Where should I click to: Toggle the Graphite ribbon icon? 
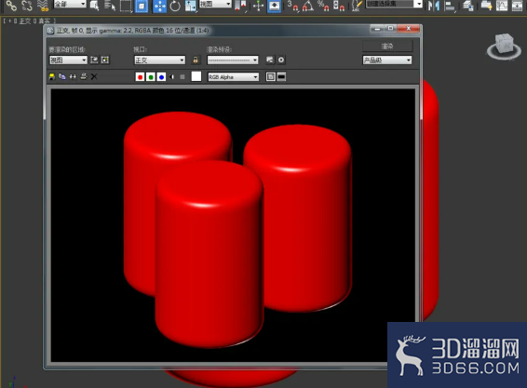point(486,6)
